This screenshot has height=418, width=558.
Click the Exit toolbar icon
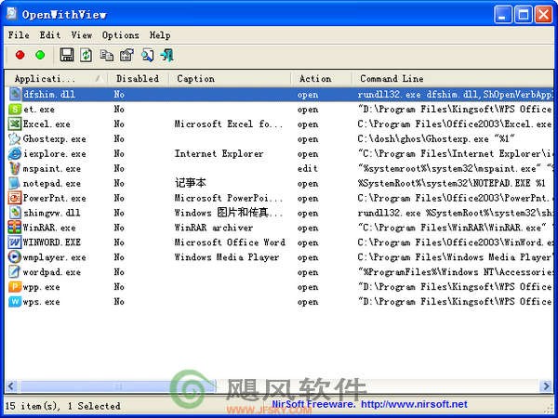pos(166,55)
